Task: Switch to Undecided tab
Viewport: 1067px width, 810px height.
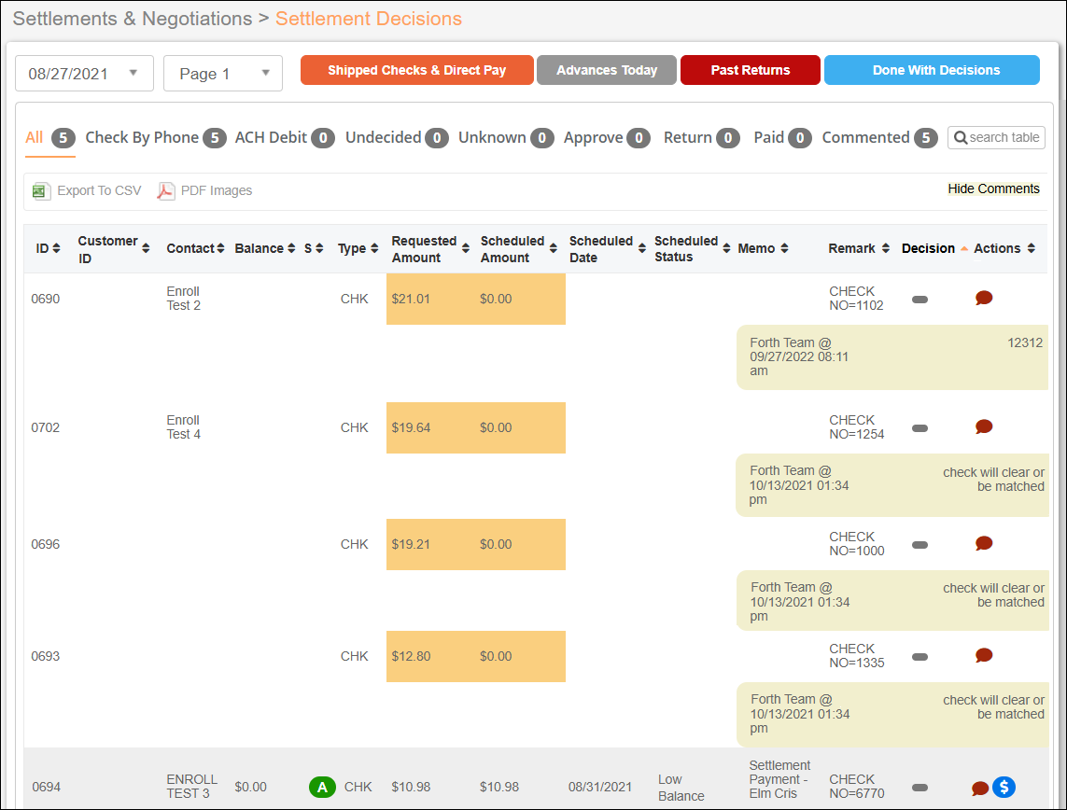Action: point(397,137)
